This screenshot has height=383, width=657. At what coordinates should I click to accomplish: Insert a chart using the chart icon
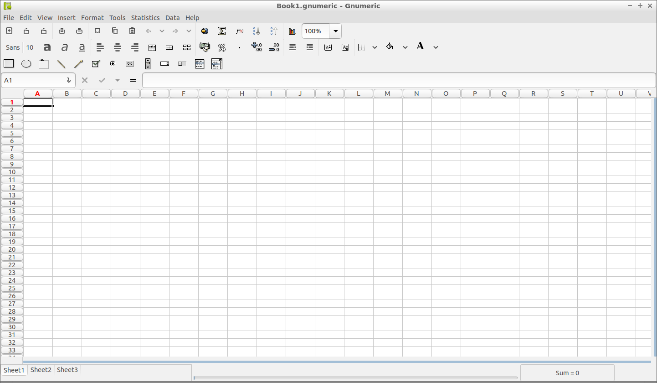(x=292, y=31)
